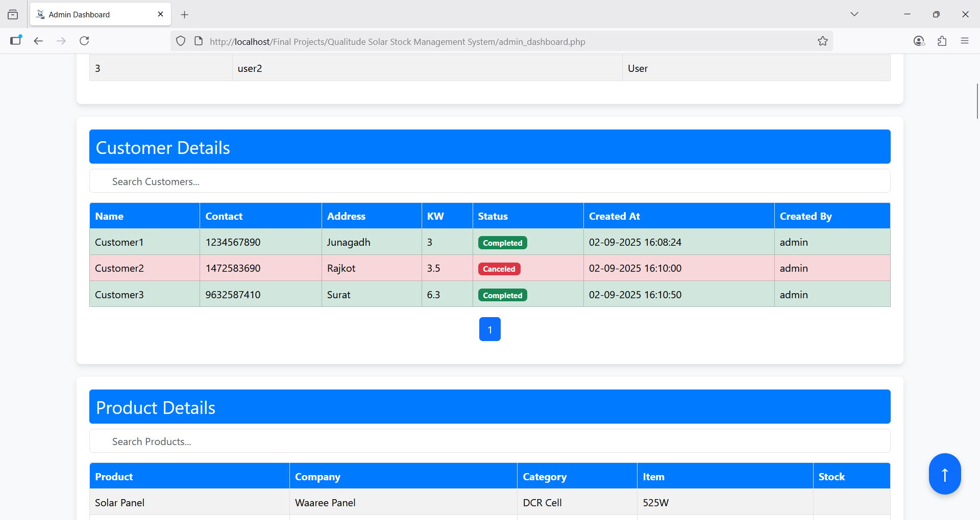Click pagination page 1 button

coord(489,329)
